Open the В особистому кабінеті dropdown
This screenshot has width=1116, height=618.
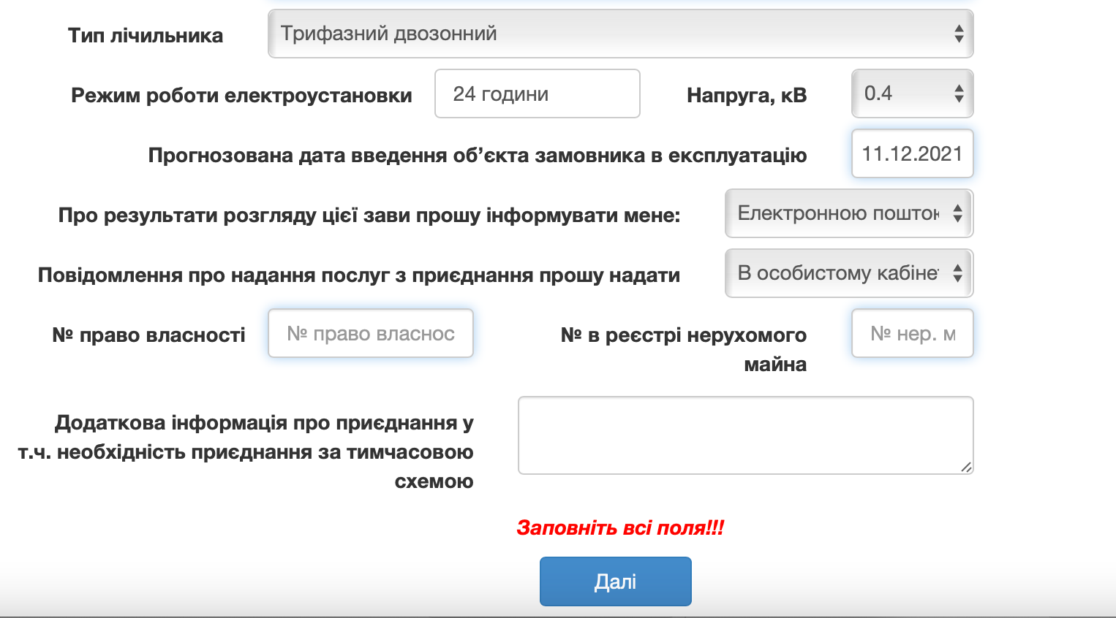point(849,273)
